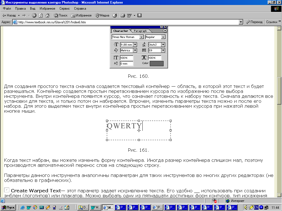Viewport: 282px width, 211px height.
Task: Click the Рис. 160. caption
Action: (x=138, y=76)
